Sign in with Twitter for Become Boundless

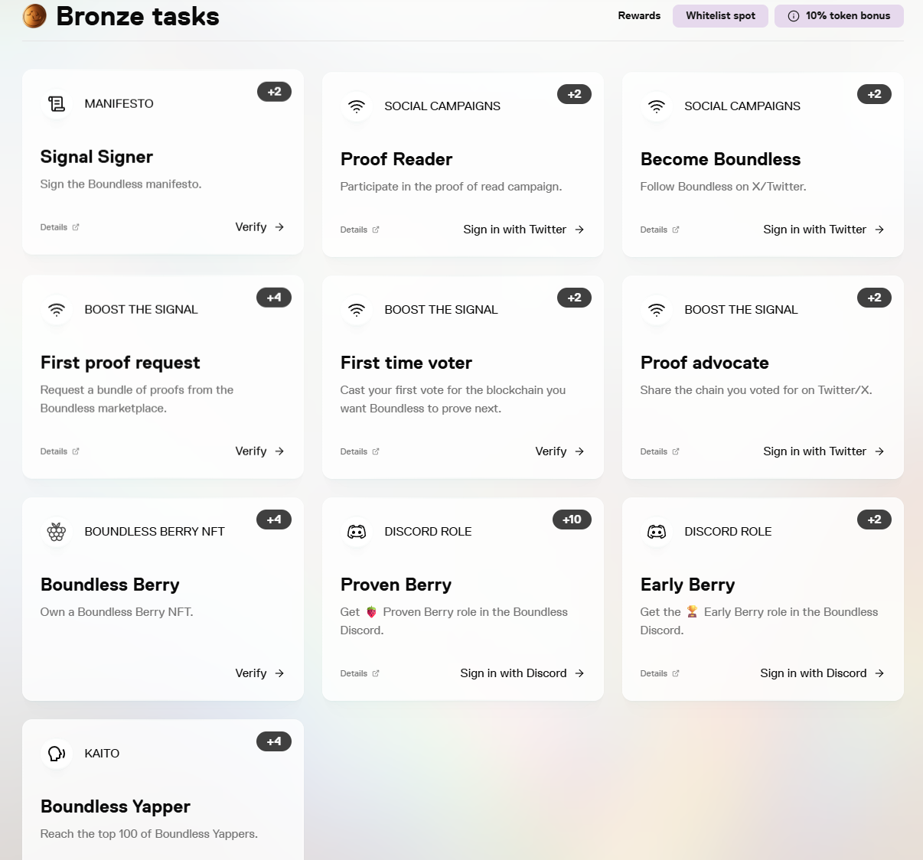pos(824,230)
